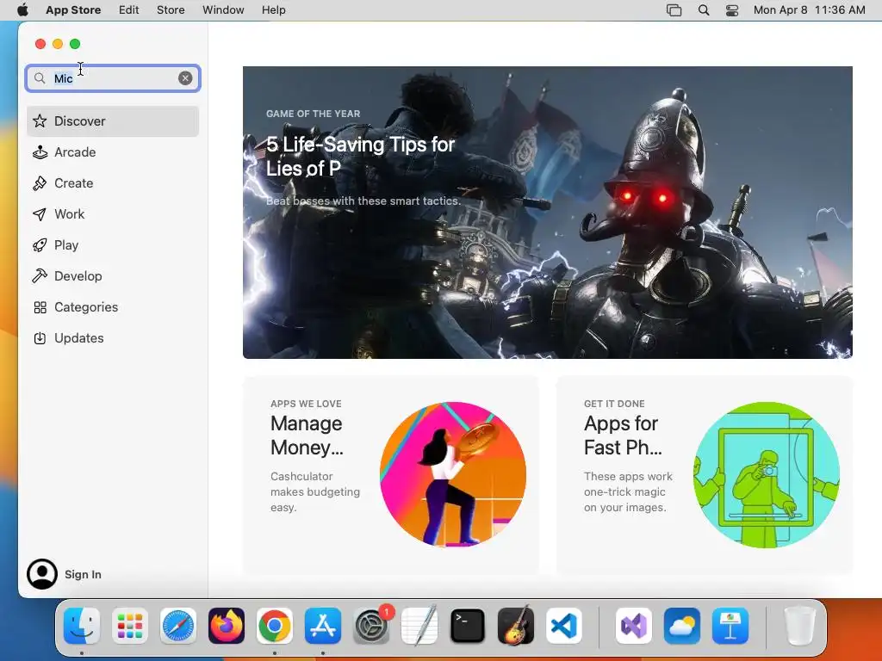Open Spotlight search in menu bar
The width and height of the screenshot is (882, 661).
pos(703,10)
